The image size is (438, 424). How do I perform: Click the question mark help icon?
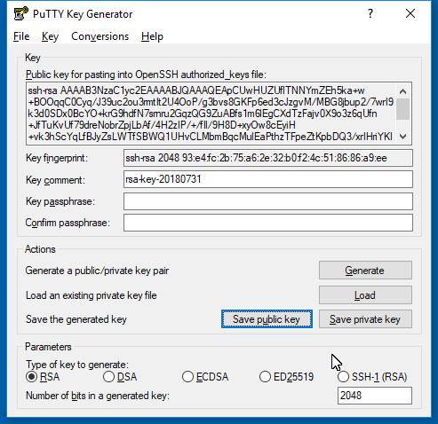pos(370,13)
